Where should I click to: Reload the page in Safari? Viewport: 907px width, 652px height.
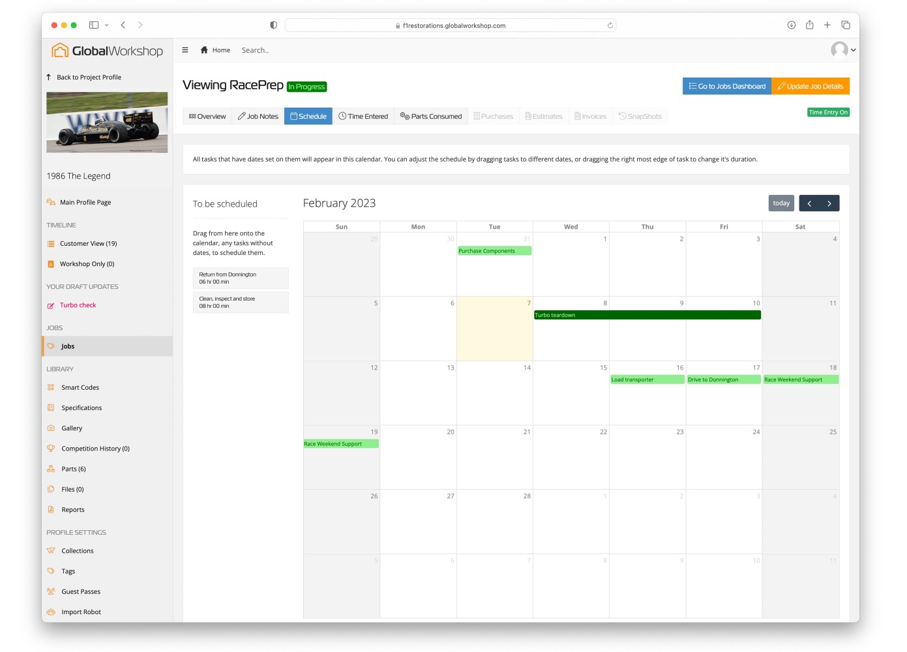click(x=610, y=25)
